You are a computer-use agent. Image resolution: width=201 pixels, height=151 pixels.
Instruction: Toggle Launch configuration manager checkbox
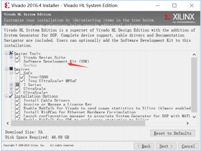17,116
